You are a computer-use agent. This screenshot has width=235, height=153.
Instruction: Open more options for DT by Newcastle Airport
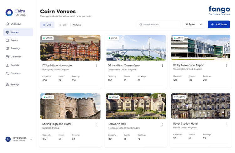(x=227, y=65)
